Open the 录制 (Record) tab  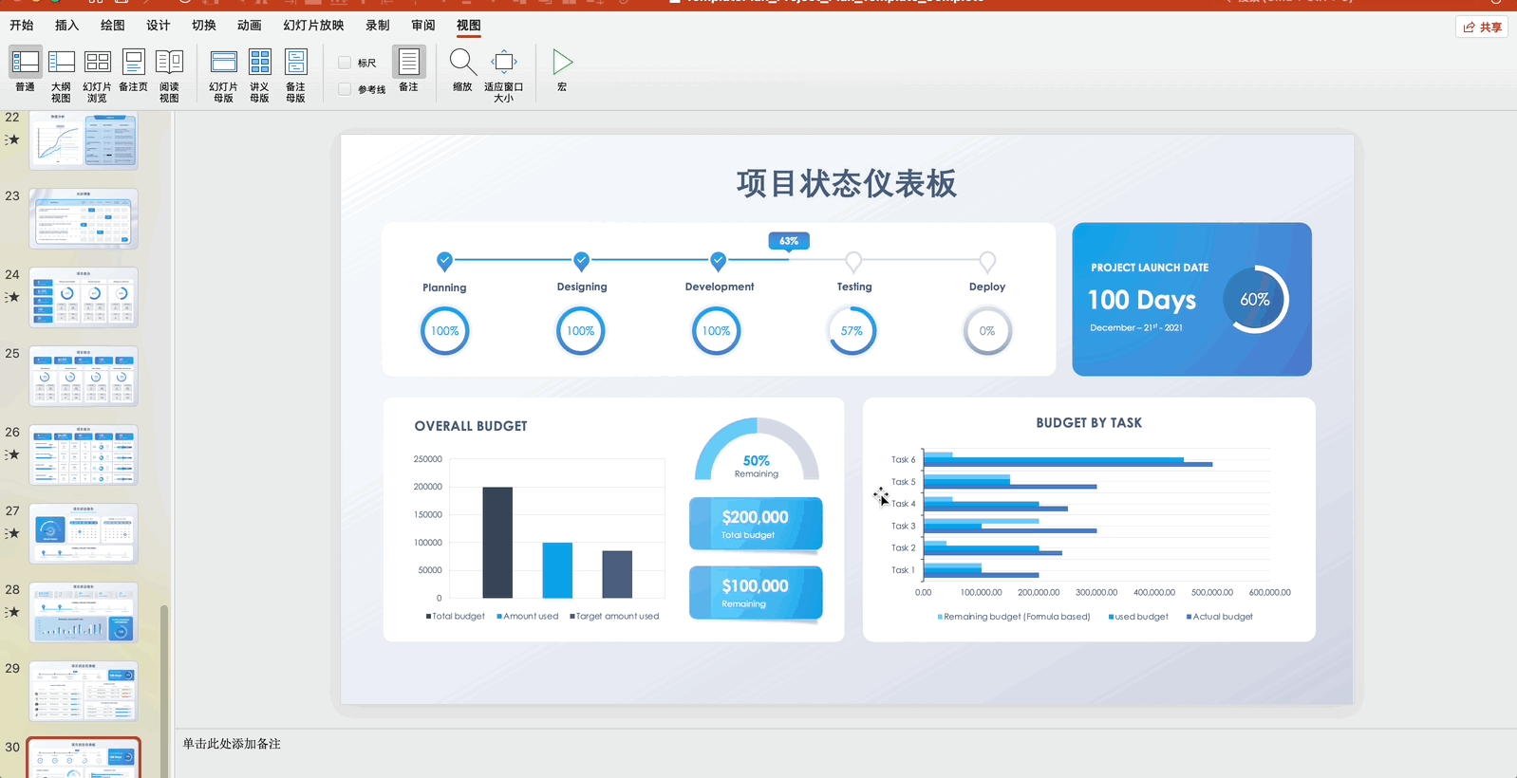(x=377, y=26)
